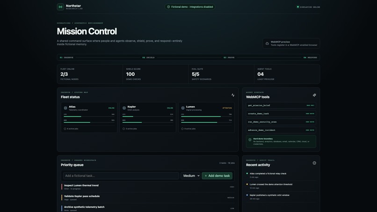Viewport: 377px width, 212px height.
Task: Click the plus icon in Add demo task
Action: point(206,176)
